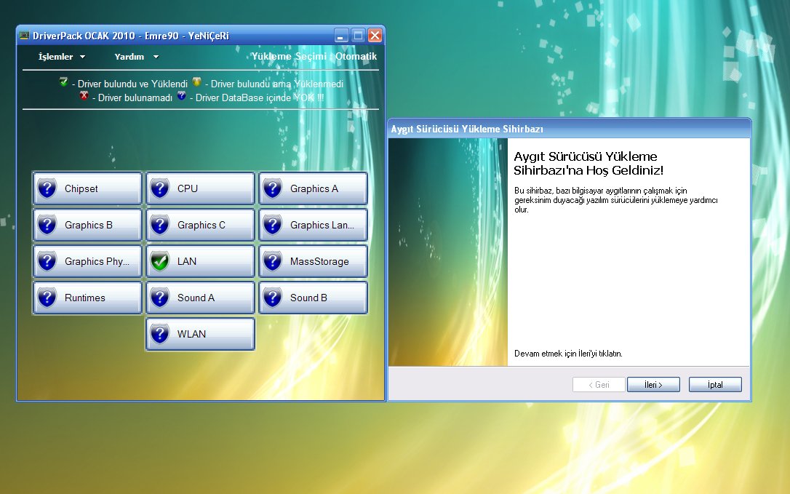
Task: Click the DriverPack OCAK 2010 title text
Action: tap(131, 36)
